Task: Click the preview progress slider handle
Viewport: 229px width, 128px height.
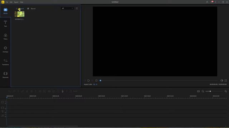Action: (x=100, y=80)
